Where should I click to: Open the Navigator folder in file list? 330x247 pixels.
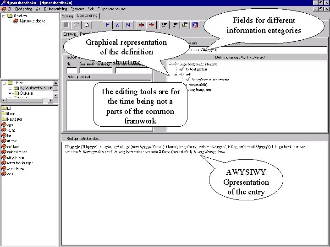(12, 119)
